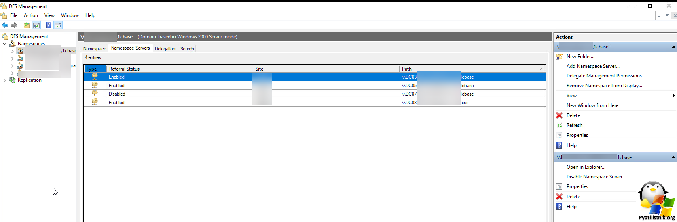
Task: Expand the 1cbase namespace tree node
Action: click(x=12, y=51)
